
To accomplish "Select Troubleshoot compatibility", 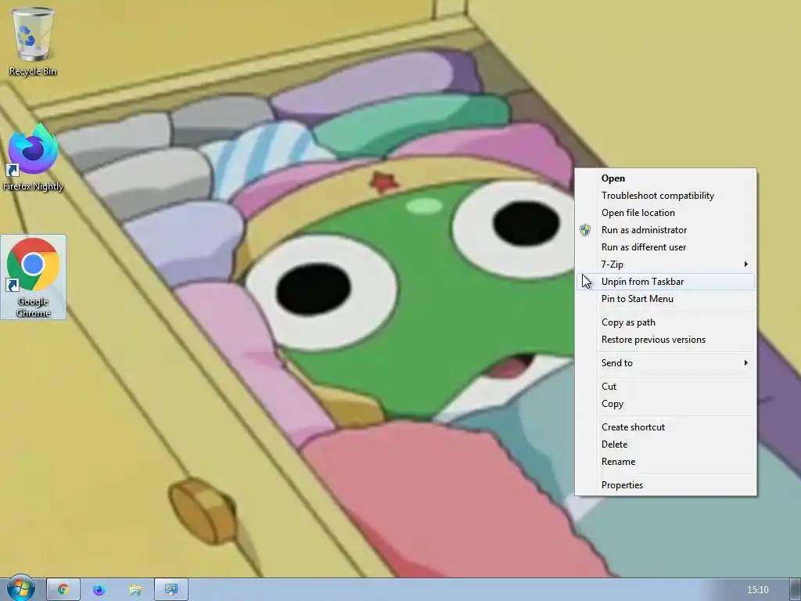I will coord(666,196).
